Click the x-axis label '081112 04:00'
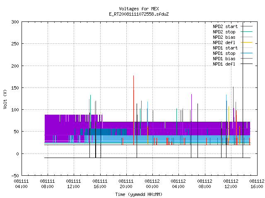This screenshot has height=198, width=265. (178, 184)
